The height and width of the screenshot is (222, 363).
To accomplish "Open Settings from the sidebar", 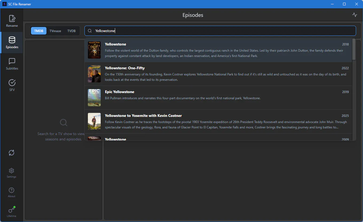I will [11, 173].
